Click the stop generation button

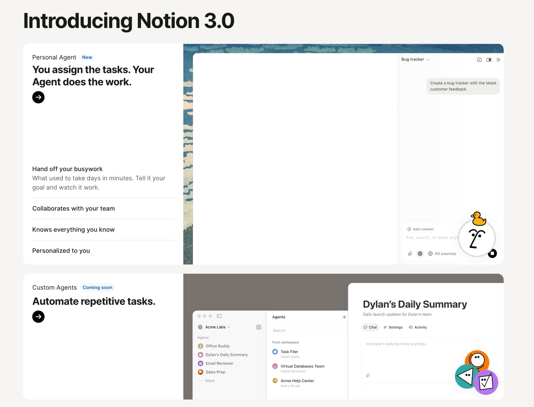(492, 253)
